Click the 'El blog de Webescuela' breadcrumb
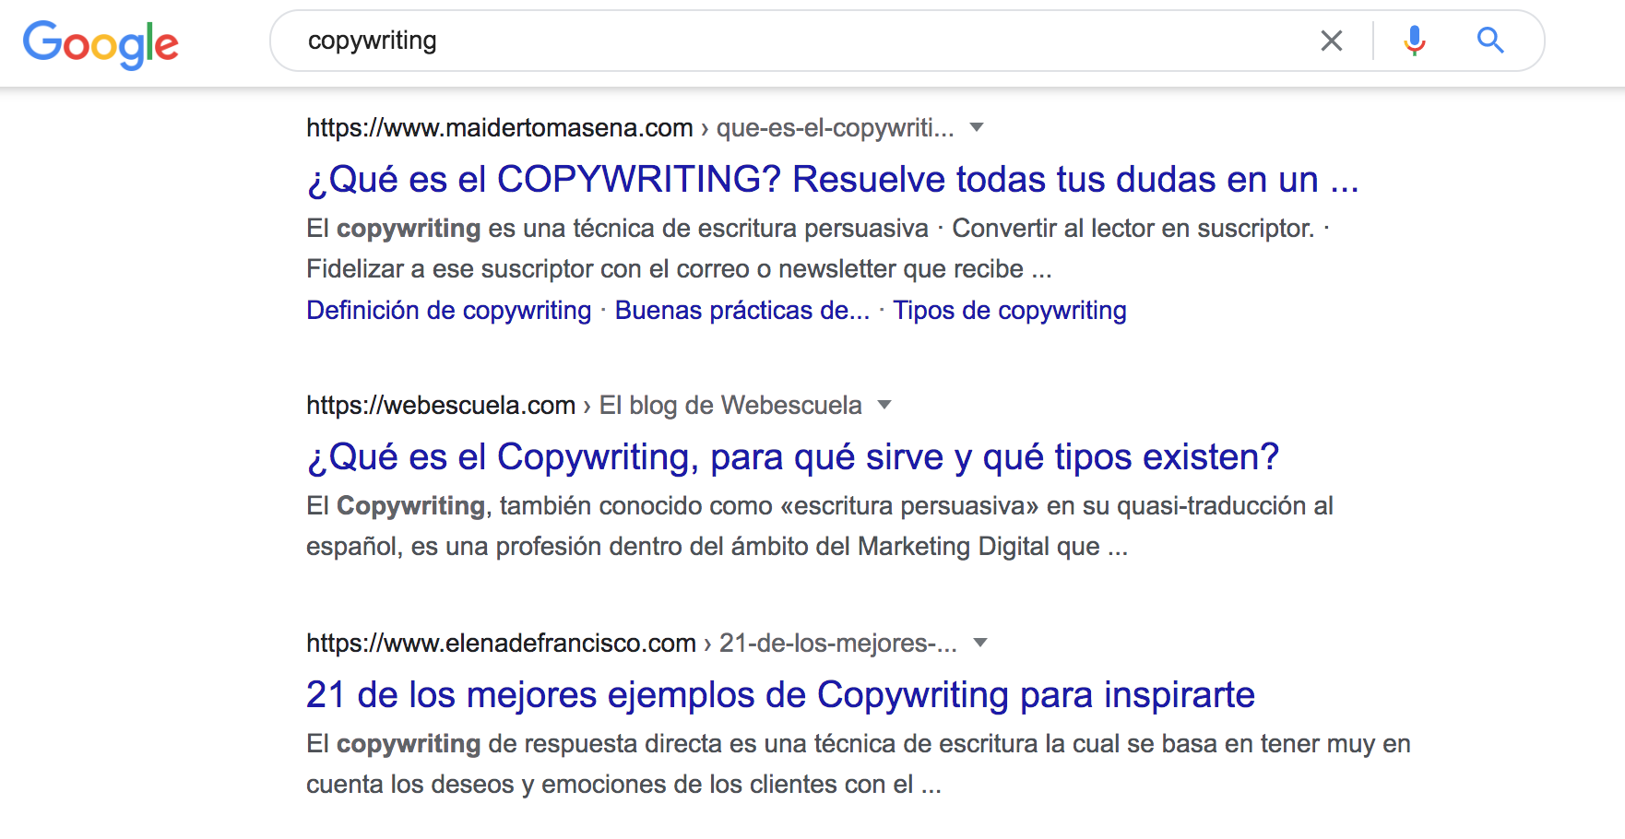Viewport: 1625px width, 839px height. point(730,405)
